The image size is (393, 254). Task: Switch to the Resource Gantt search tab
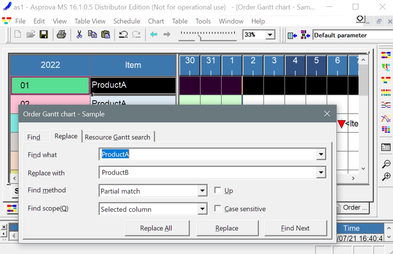[x=117, y=137]
